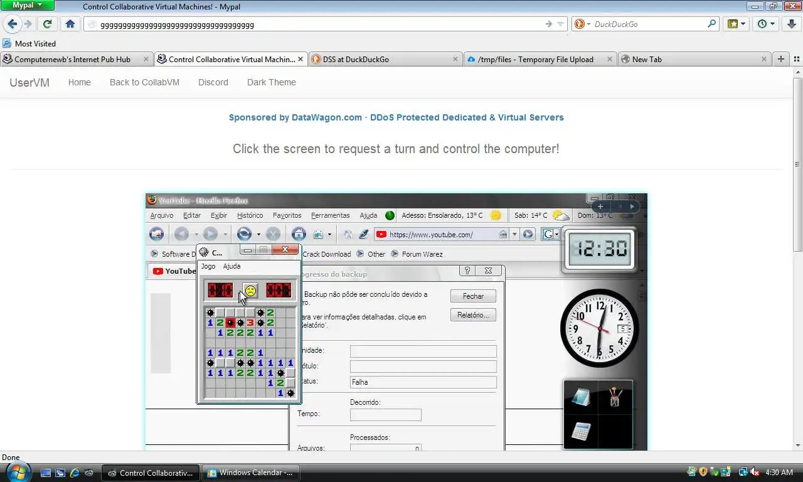Screen dimensions: 803x482
Task: Reload the page with the refresh icon
Action: click(x=47, y=24)
